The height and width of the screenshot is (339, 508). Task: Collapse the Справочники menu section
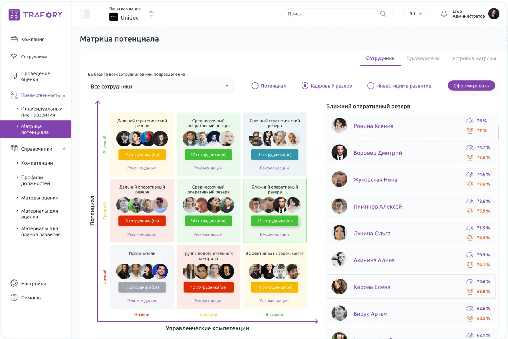pos(64,149)
